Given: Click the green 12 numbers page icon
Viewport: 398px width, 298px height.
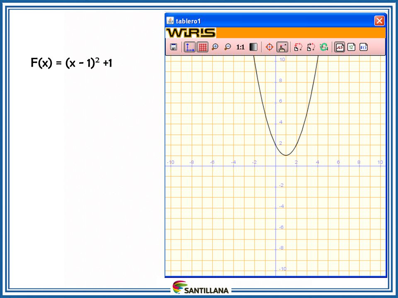Looking at the screenshot, I should tap(351, 47).
